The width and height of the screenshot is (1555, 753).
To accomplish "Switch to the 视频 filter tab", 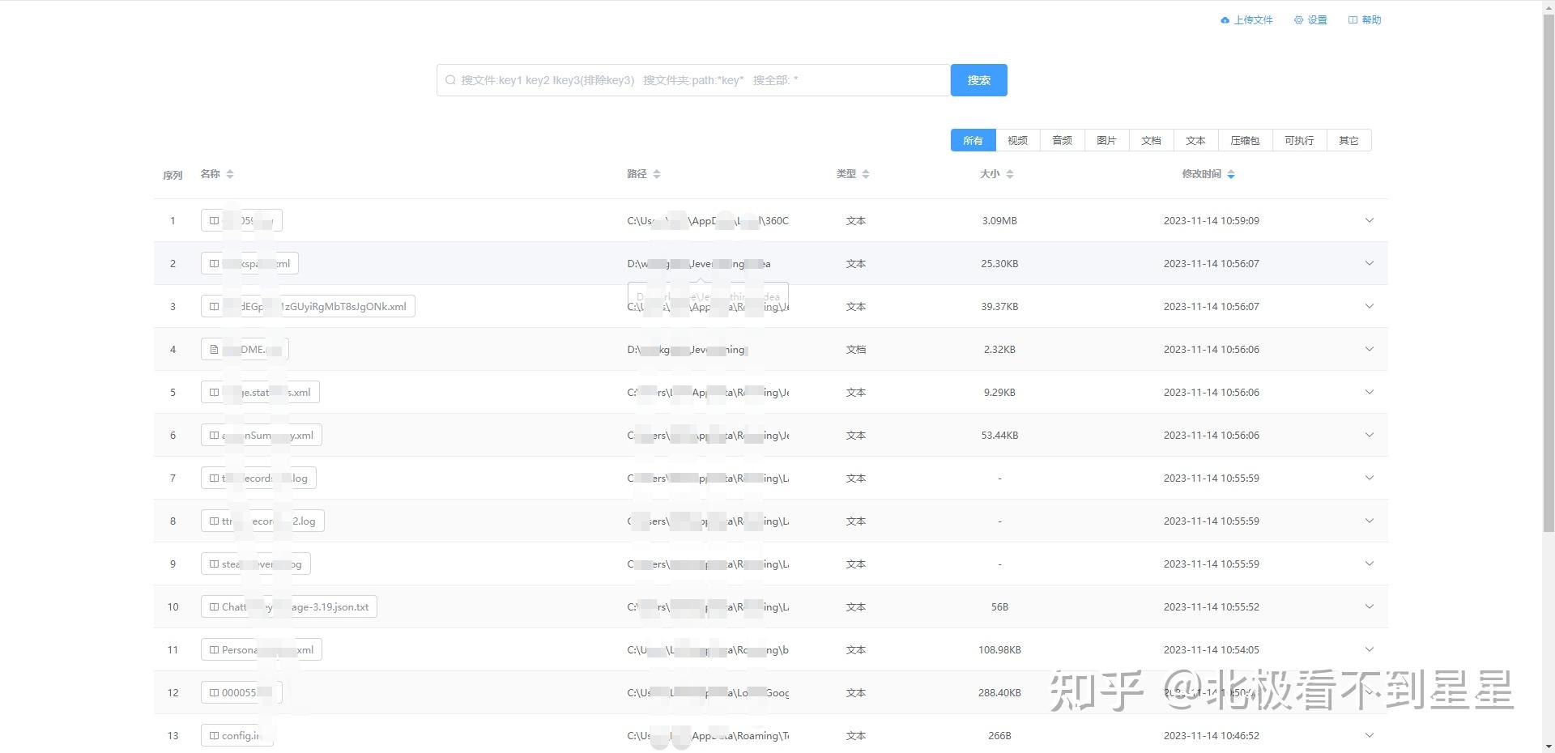I will (x=1018, y=140).
